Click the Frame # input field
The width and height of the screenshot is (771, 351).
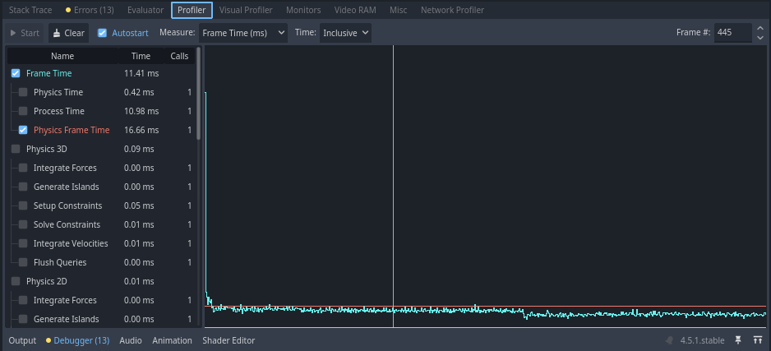pos(730,33)
